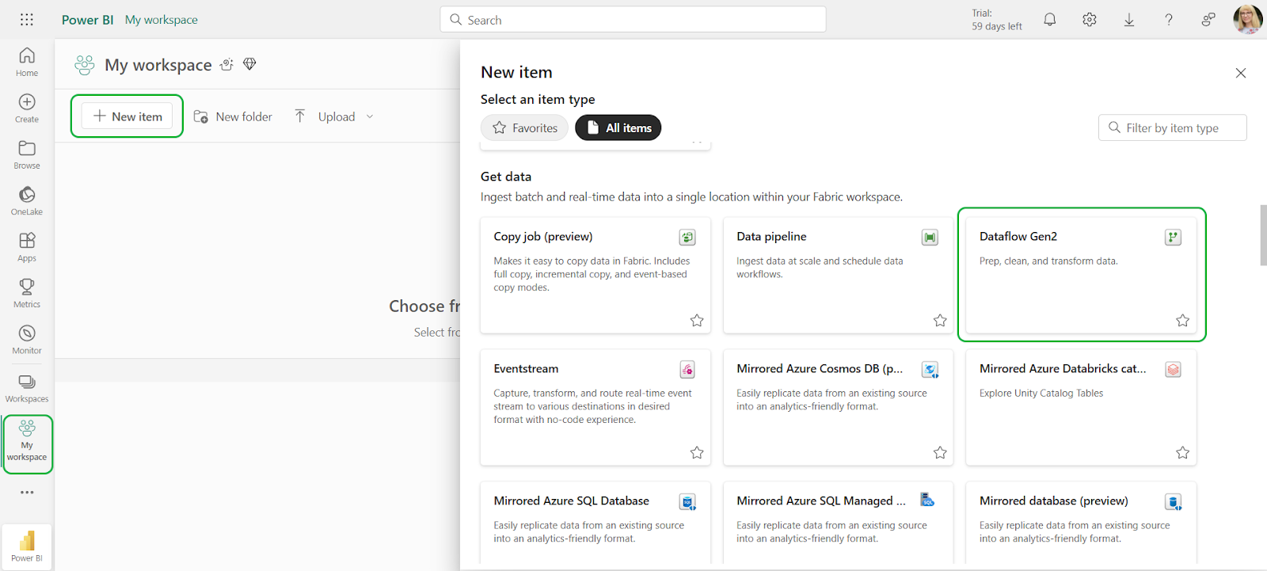
Task: Open the app launcher waffle menu
Action: point(27,20)
